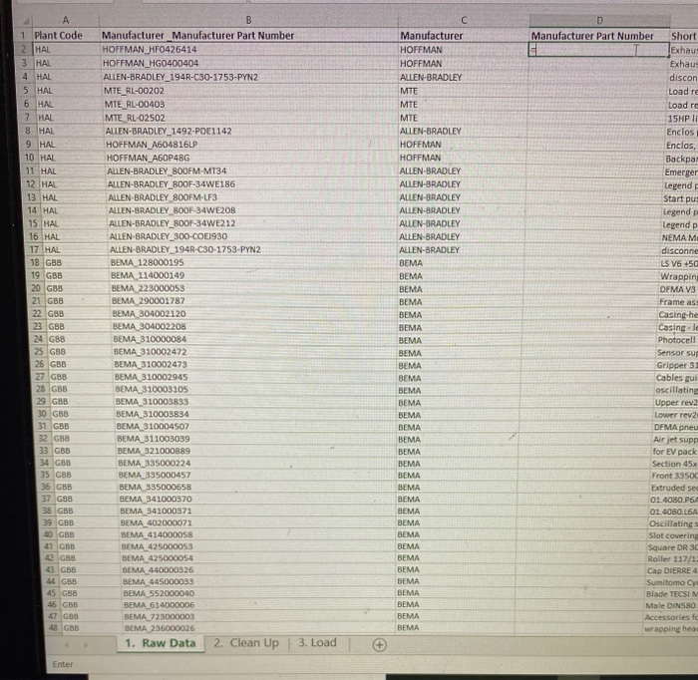The width and height of the screenshot is (698, 680).
Task: Select cell MTE_RL-02502
Action: click(250, 118)
